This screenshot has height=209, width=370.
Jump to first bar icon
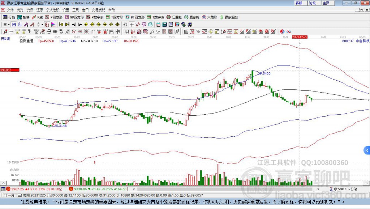61,25
